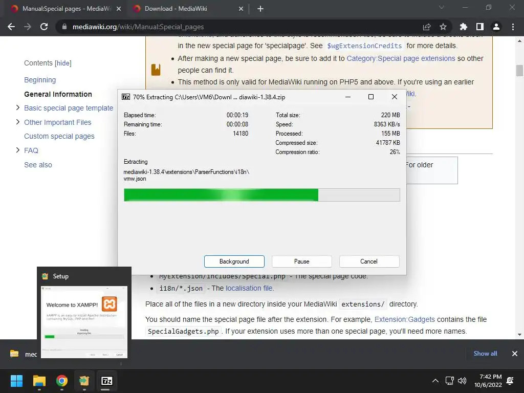Open a new browser tab
524x393 pixels.
click(260, 9)
